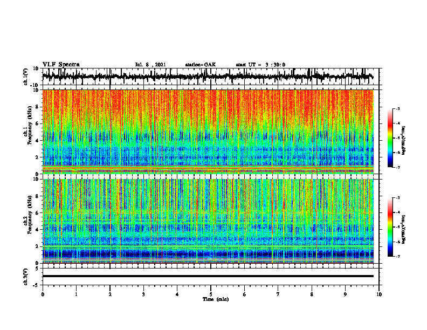The width and height of the screenshot is (427, 330).
Task: Click the "-3" label on upper colorbar
Action: [397, 108]
